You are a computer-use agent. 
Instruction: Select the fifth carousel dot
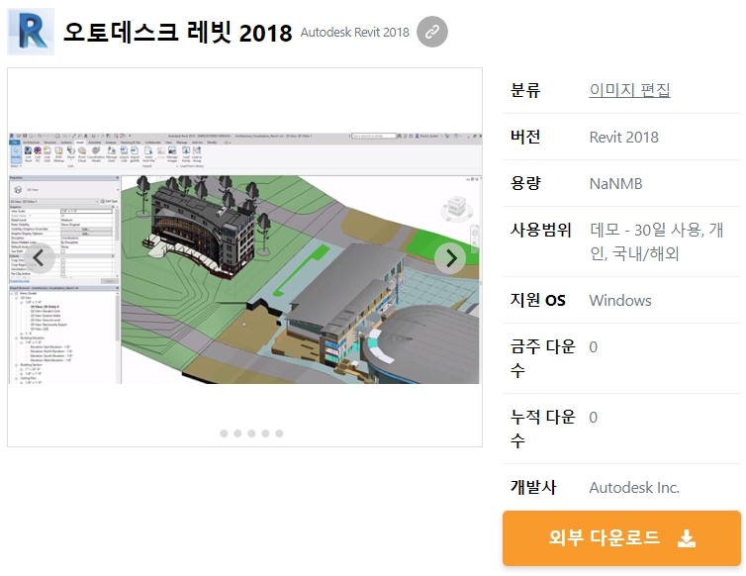click(x=279, y=433)
